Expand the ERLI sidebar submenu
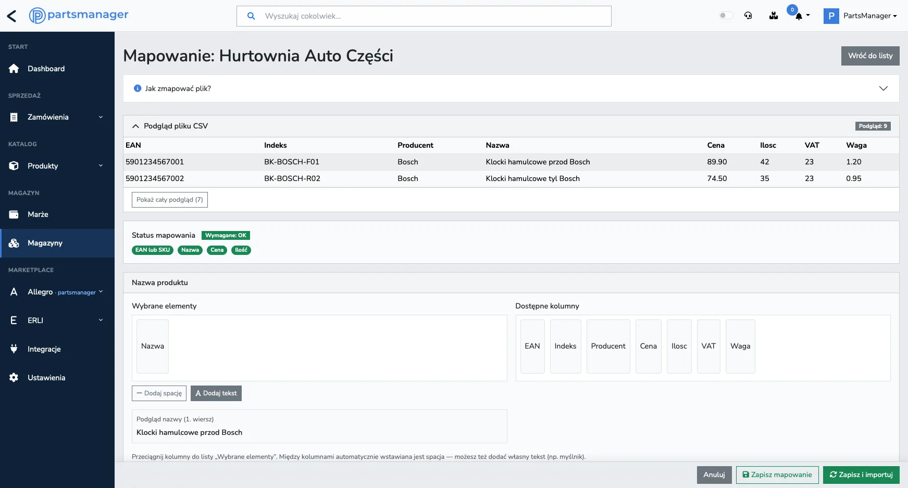This screenshot has width=908, height=488. coord(101,320)
